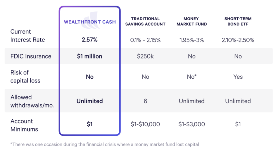This screenshot has height=155, width=278.
Task: Click the financial crisis footnote text
Action: pyautogui.click(x=104, y=144)
